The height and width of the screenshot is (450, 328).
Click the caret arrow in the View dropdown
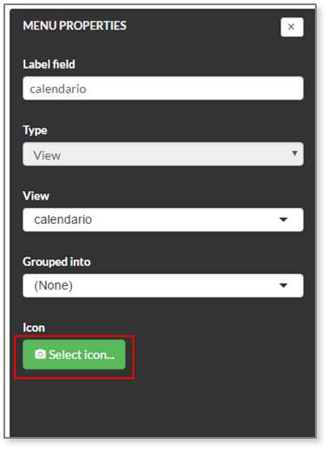point(284,219)
